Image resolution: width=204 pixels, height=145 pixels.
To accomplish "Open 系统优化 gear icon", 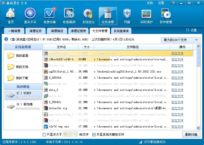I will (x=88, y=13).
